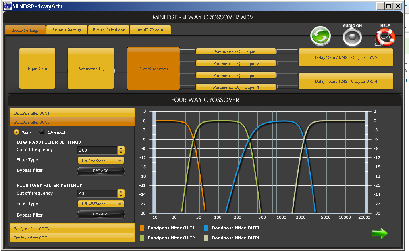
Task: Click the high pass cut off frequency field
Action: click(97, 194)
